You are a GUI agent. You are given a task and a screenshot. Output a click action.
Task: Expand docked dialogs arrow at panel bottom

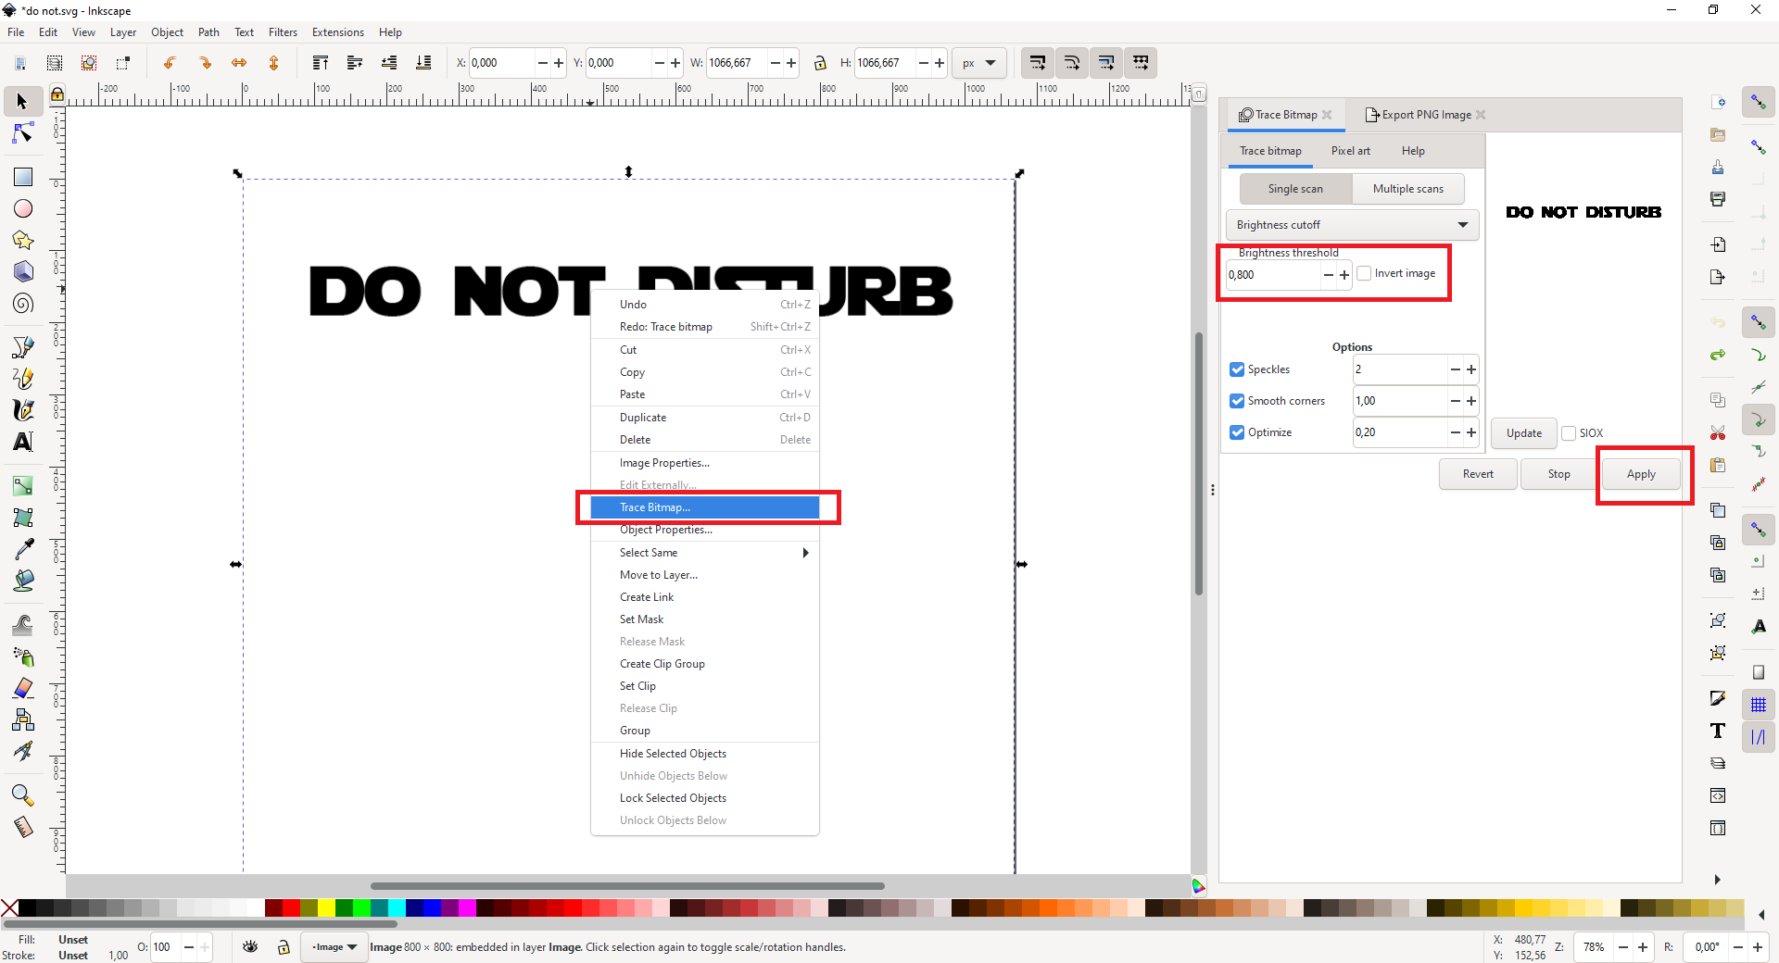(1717, 880)
